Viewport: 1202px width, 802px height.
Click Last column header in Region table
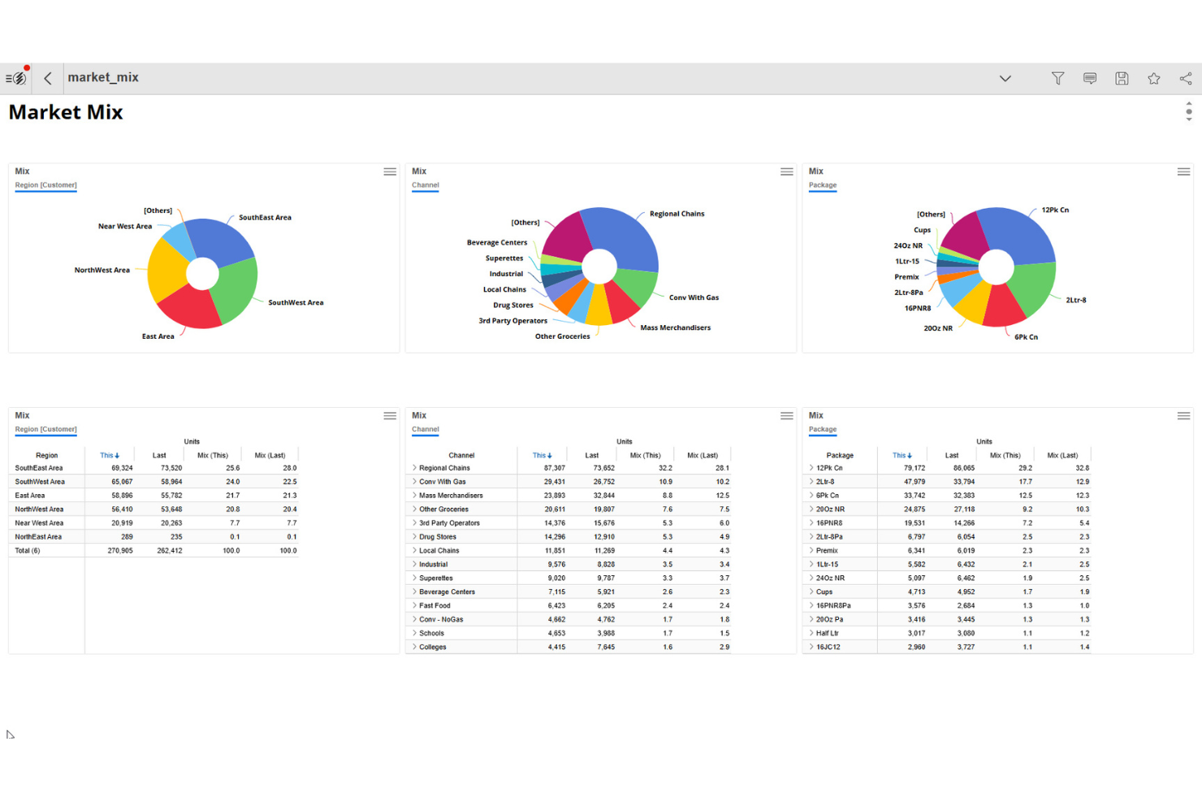click(159, 455)
